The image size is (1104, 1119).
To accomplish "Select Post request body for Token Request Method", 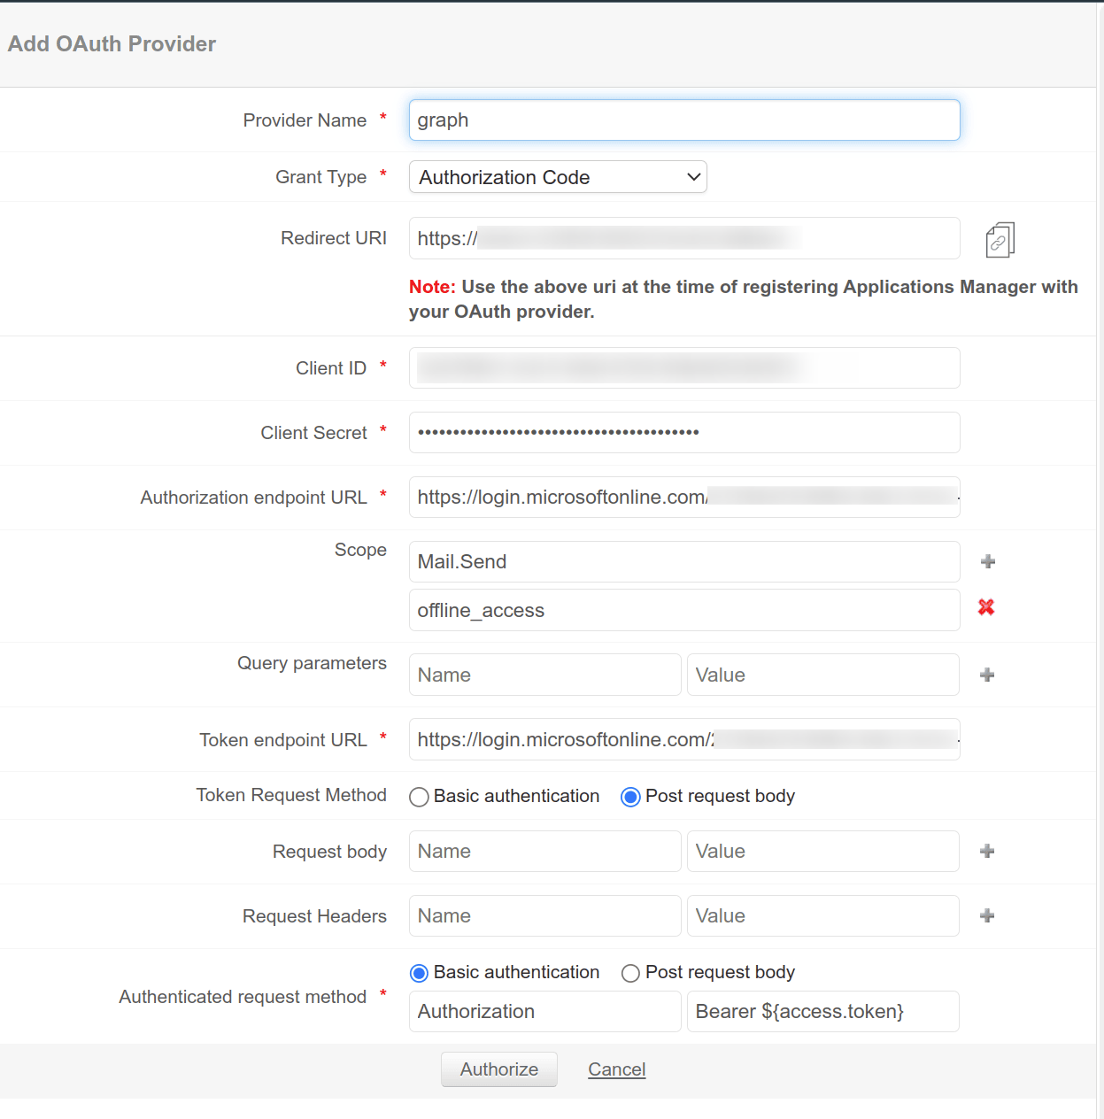I will tap(630, 797).
